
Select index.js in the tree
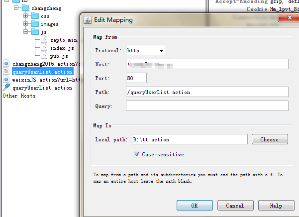point(62,48)
